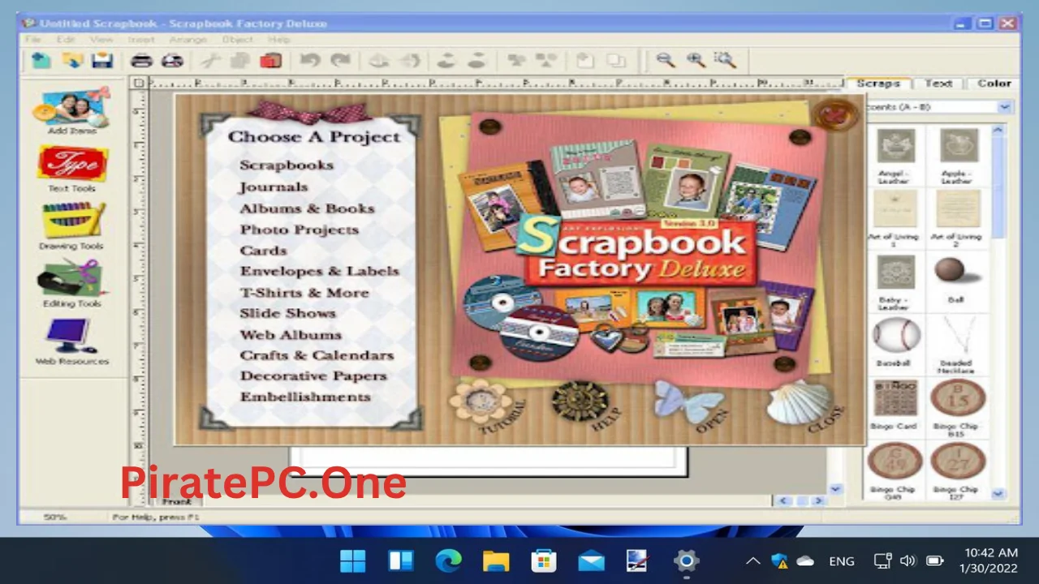
Task: Click the Undo arrow icon
Action: [309, 60]
